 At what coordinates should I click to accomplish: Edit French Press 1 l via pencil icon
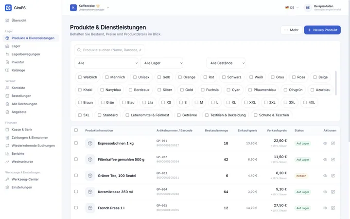333,208
